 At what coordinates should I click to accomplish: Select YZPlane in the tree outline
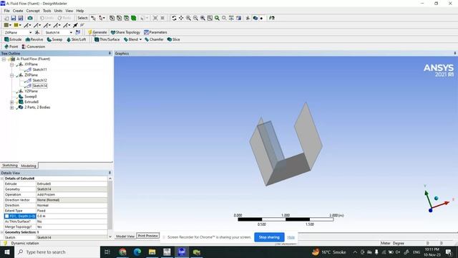click(31, 91)
